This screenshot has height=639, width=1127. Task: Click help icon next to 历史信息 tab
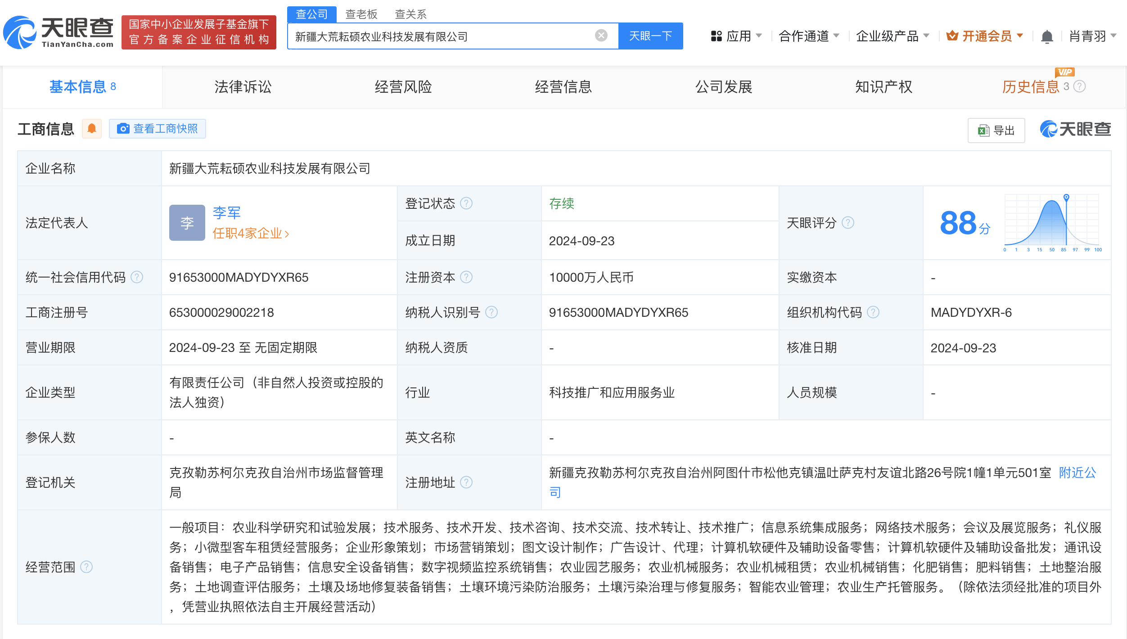point(1080,86)
